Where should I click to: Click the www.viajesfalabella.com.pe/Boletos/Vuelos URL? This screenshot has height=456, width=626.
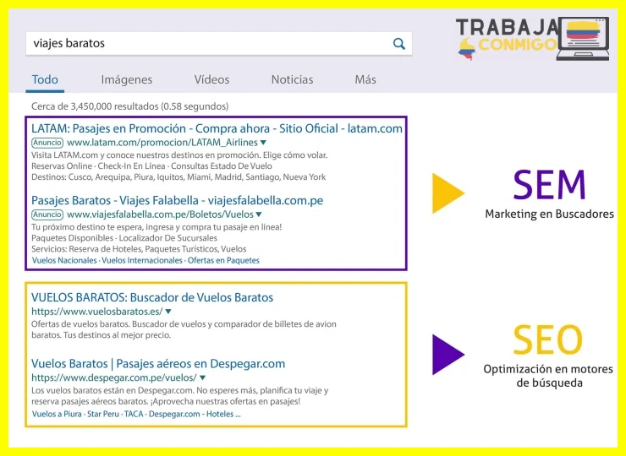point(160,214)
